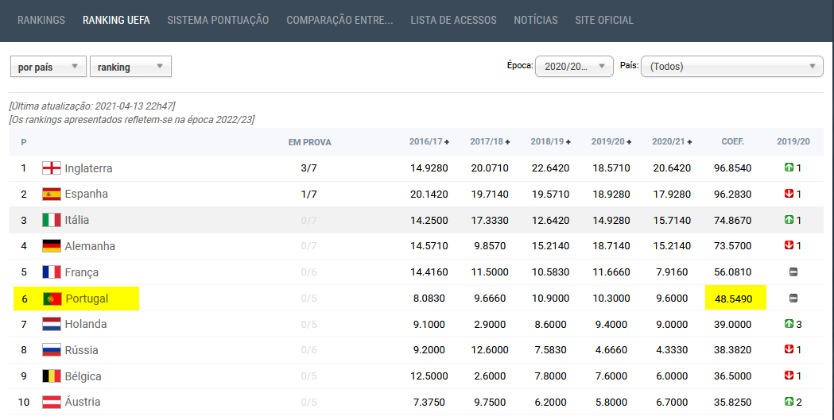Click Espanha coefficient 96.2830

click(732, 195)
